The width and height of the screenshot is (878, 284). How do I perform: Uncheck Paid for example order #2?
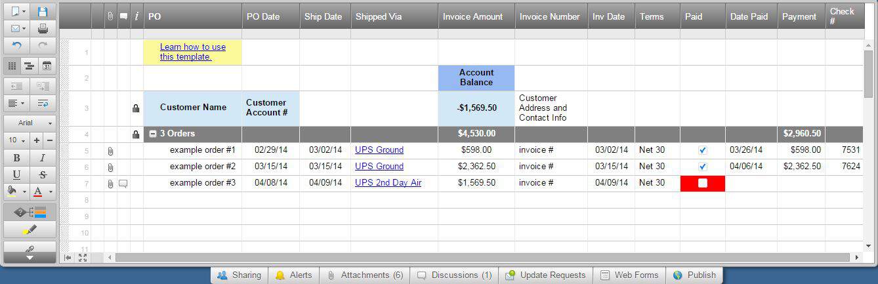point(703,167)
